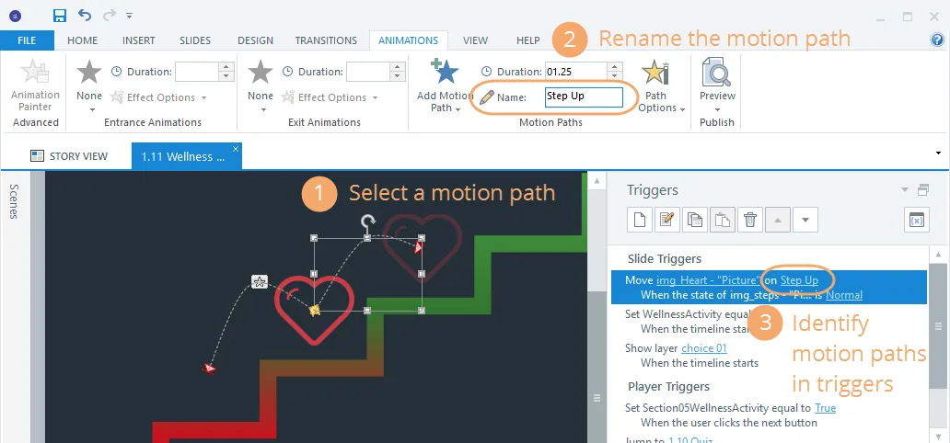950x443 pixels.
Task: Increase motion path duration with up arrow
Action: (x=615, y=67)
